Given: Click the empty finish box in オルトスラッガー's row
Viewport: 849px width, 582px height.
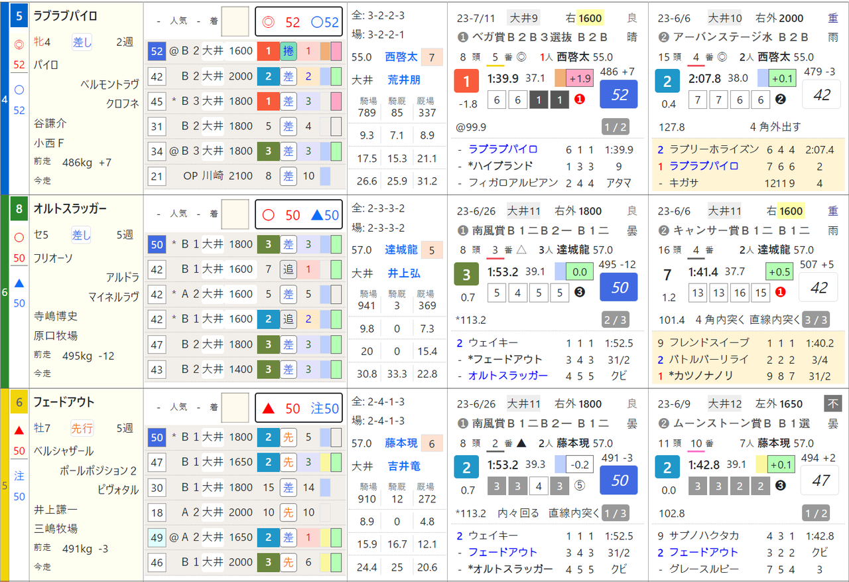Looking at the screenshot, I should click(235, 214).
